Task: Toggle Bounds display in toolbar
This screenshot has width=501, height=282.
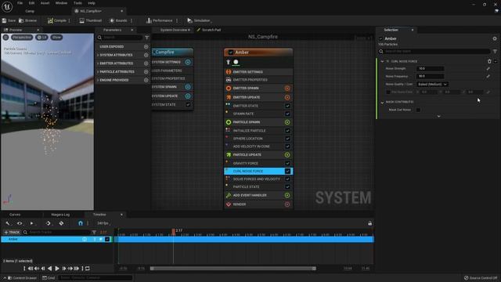Action: [x=118, y=20]
